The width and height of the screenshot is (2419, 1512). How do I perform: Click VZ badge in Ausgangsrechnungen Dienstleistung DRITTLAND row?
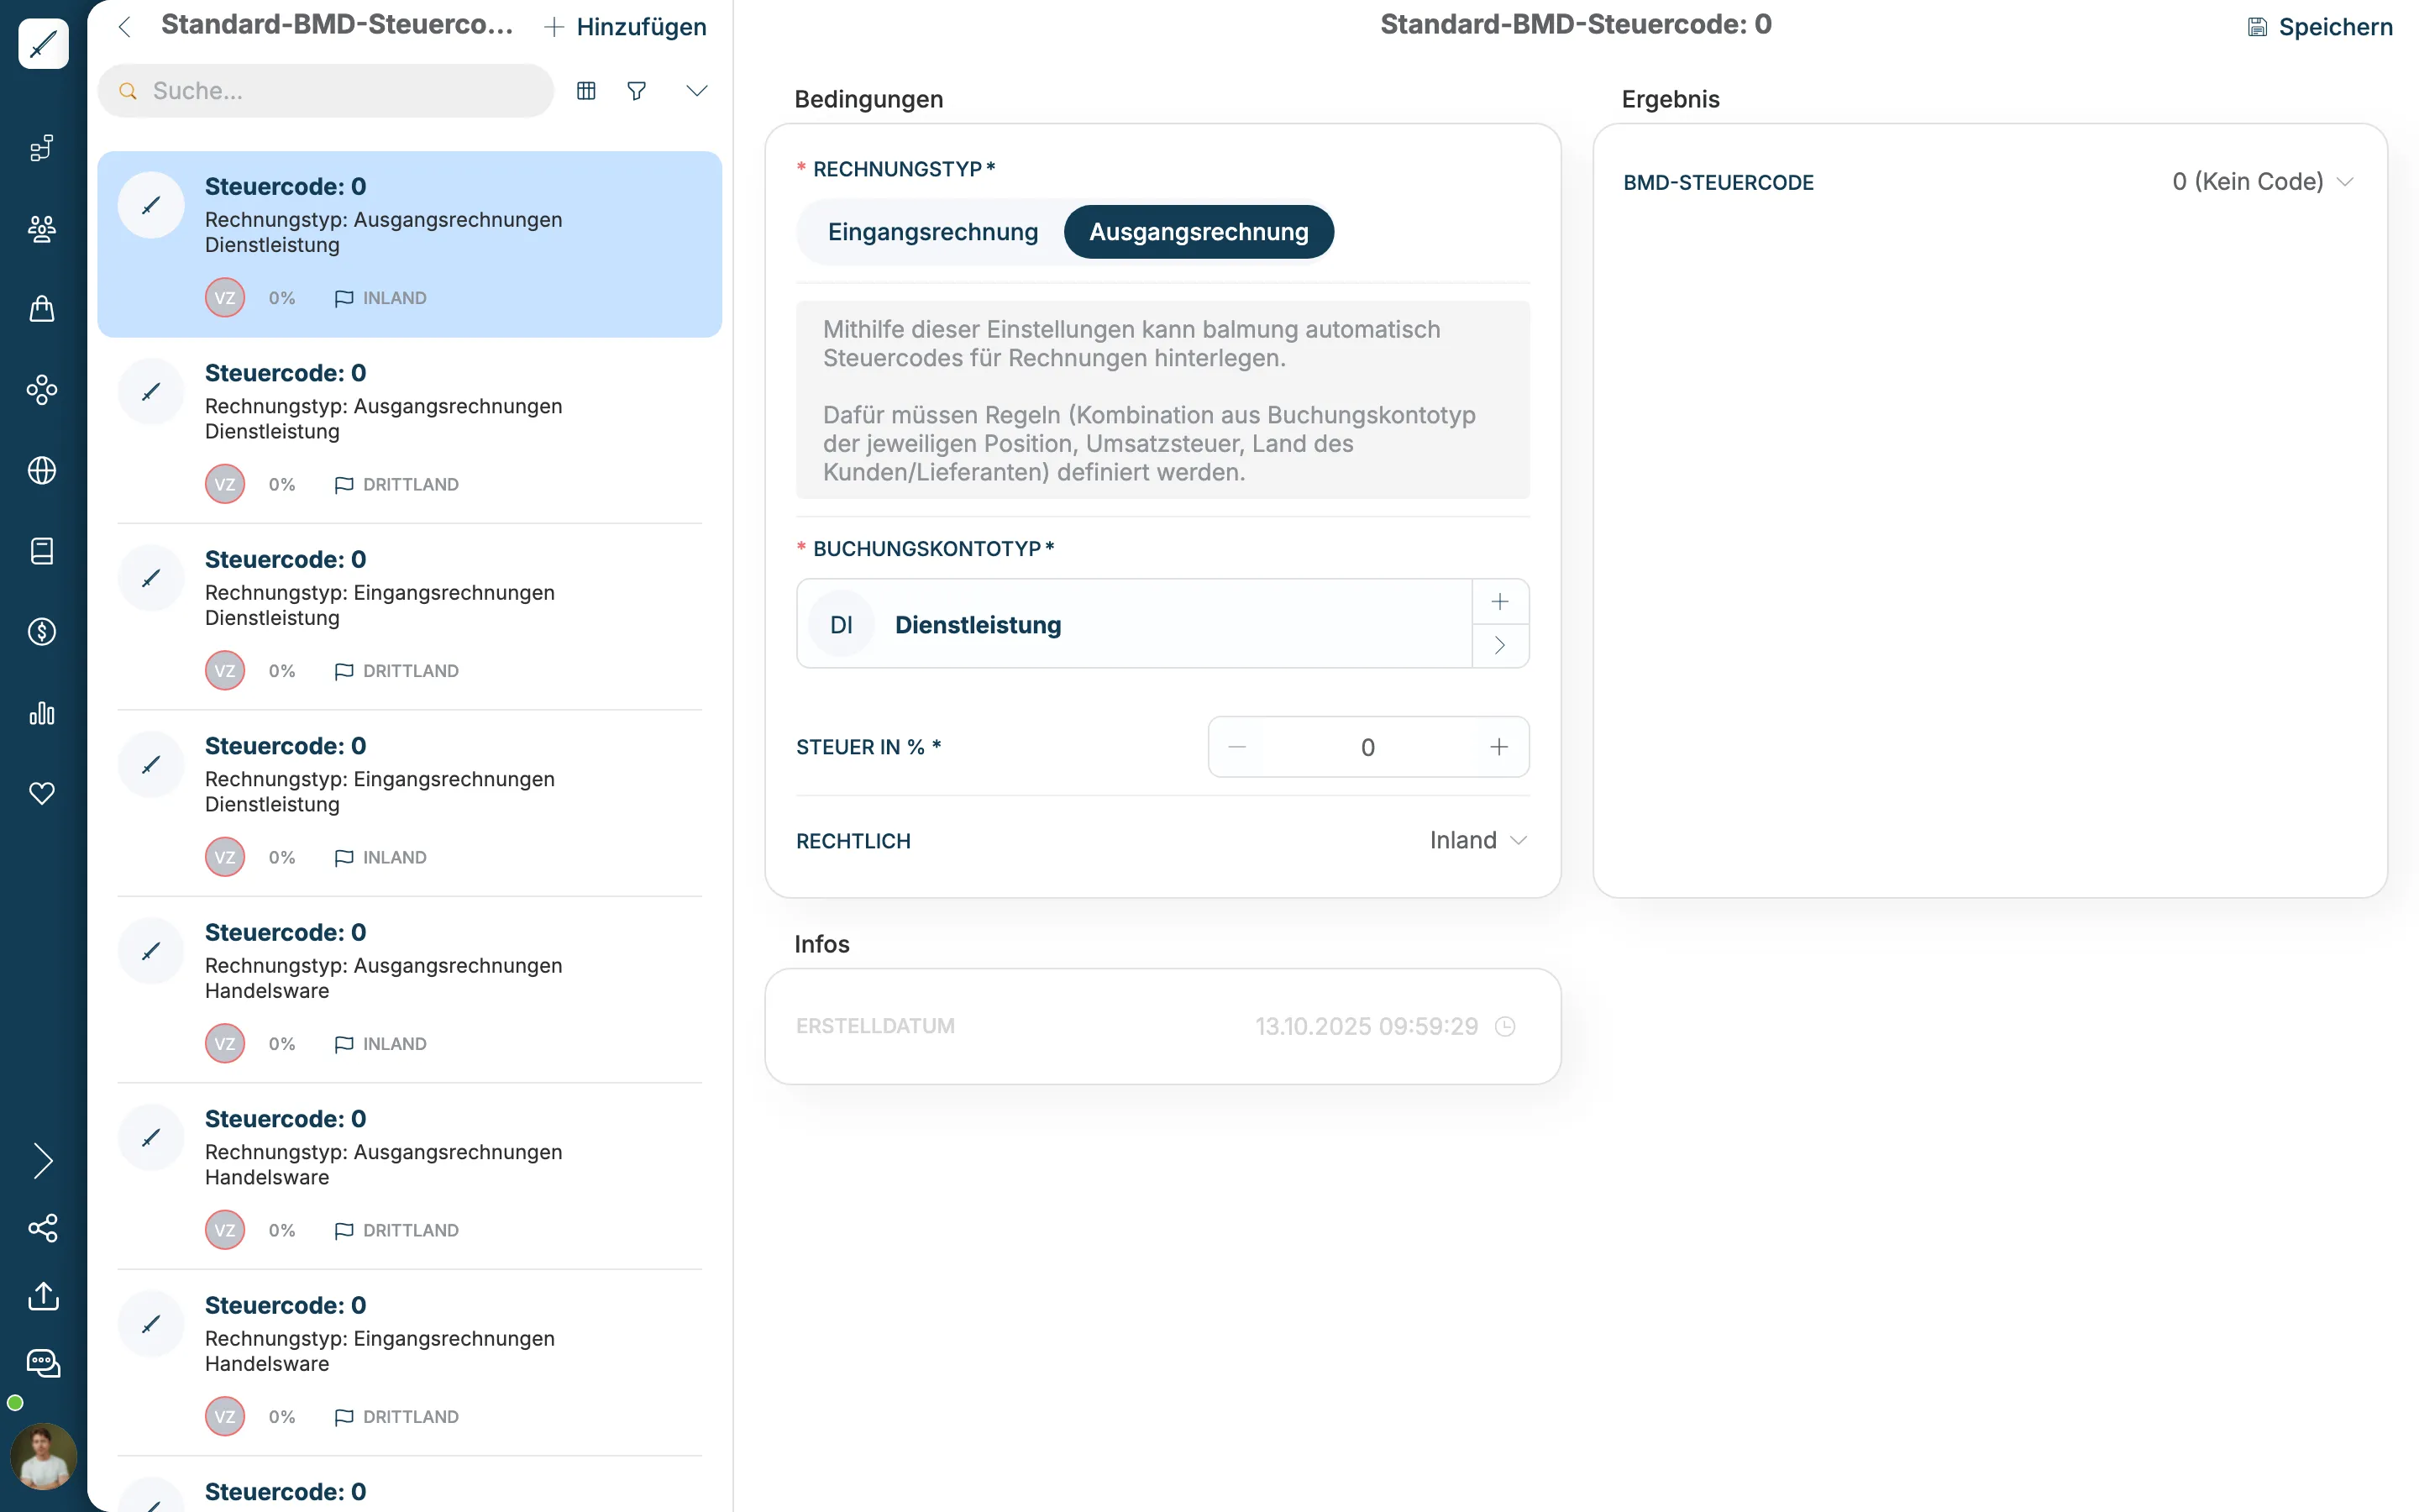pos(225,484)
